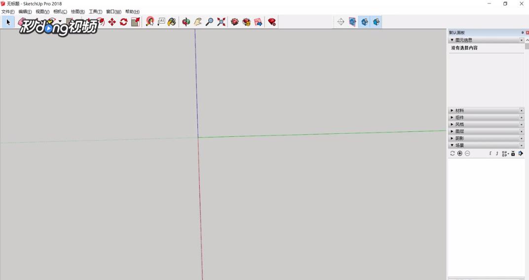This screenshot has height=280, width=529.
Task: Open the Extension Warehouse
Action: click(247, 22)
